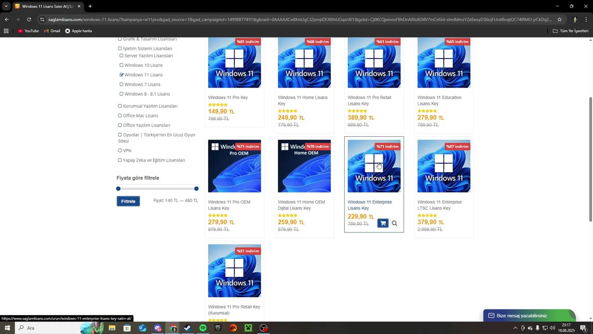Launch the EA app from the taskbar

pos(233,328)
